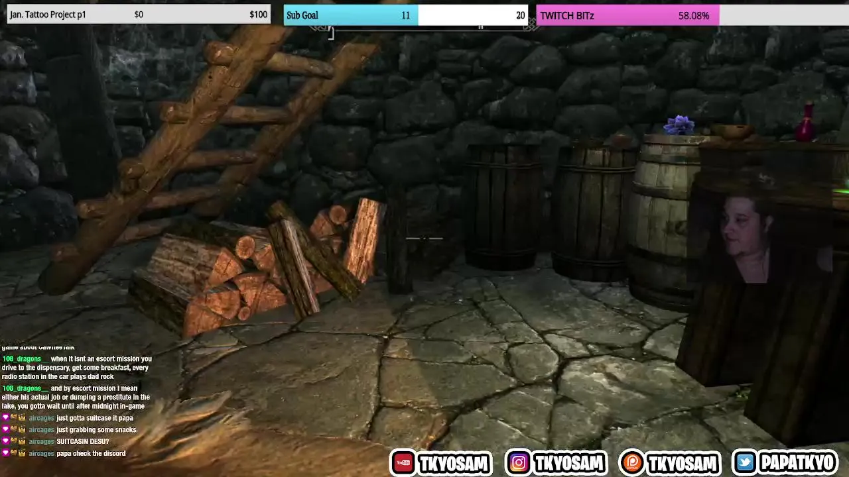The height and width of the screenshot is (477, 849).
Task: Click aircages name on 'just gotta suitcase it papa'
Action: (x=41, y=418)
